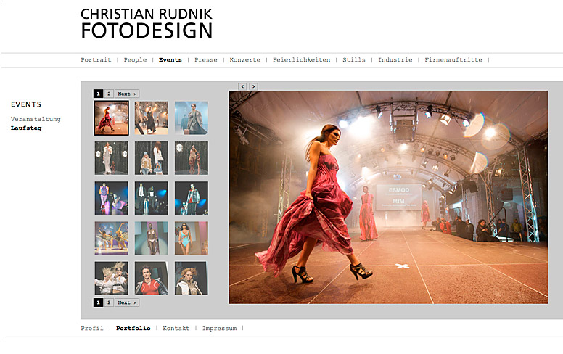The image size is (563, 354).
Task: Go to the Konzerte section
Action: [244, 60]
